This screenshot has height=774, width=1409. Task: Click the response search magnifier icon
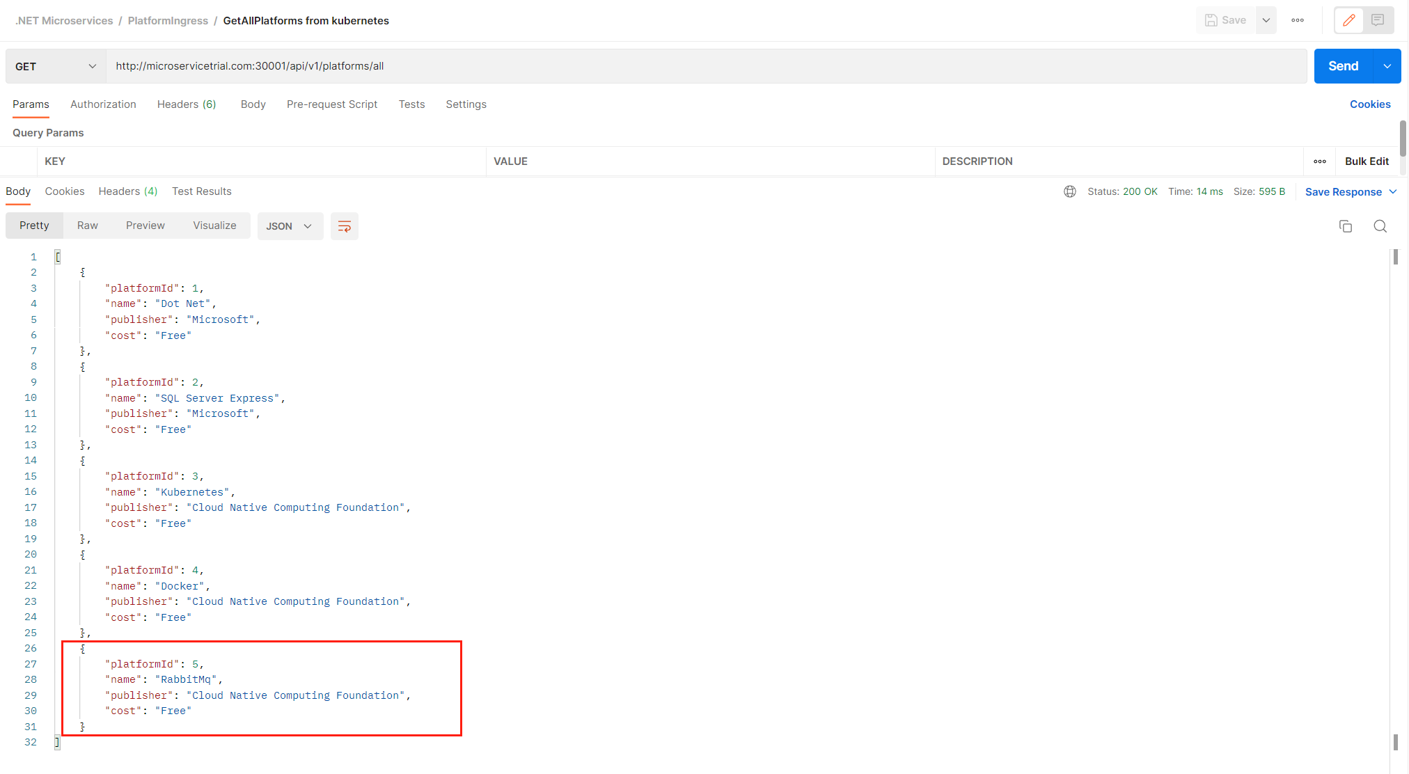(x=1380, y=226)
